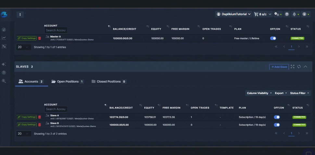Open the notifications bell
Image resolution: width=315 pixels, height=155 pixels.
(x=295, y=14)
